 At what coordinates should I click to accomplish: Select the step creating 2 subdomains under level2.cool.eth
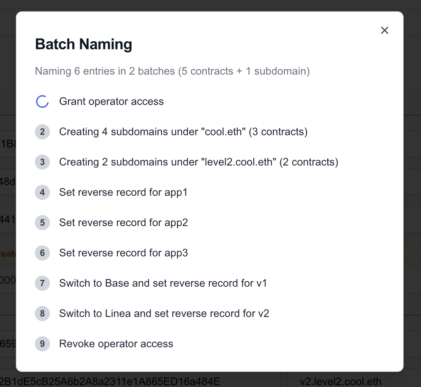pos(198,162)
